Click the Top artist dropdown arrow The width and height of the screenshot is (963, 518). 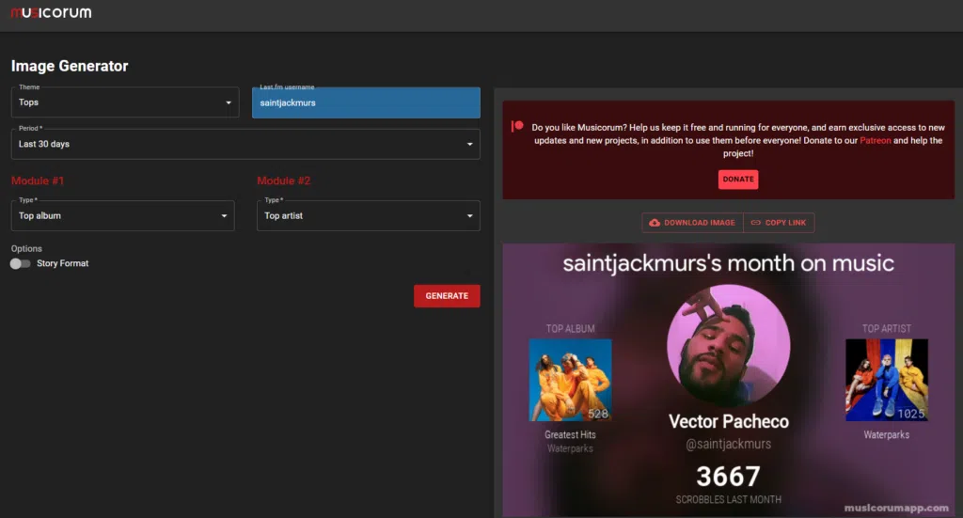pos(470,216)
